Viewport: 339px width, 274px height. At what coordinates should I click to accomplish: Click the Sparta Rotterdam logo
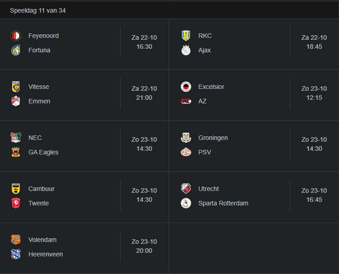(x=186, y=203)
